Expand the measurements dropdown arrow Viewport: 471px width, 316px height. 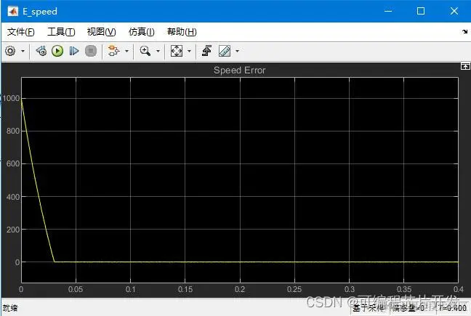click(x=237, y=51)
